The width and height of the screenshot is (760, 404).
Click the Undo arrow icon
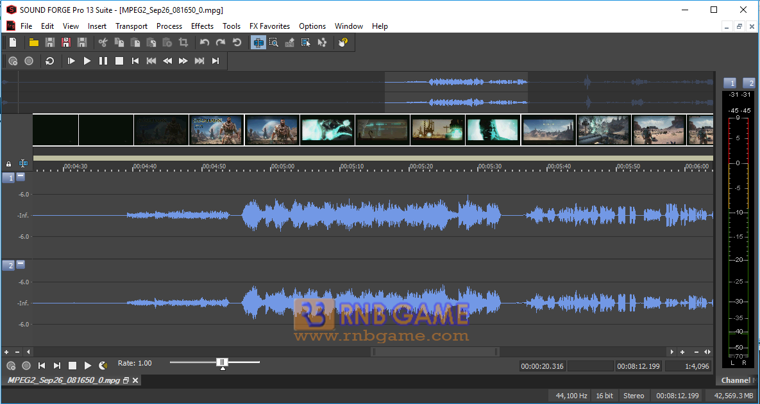205,42
